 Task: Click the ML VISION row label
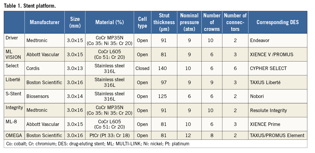(14, 54)
